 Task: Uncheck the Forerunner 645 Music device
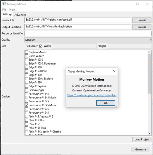click(x=26, y=105)
